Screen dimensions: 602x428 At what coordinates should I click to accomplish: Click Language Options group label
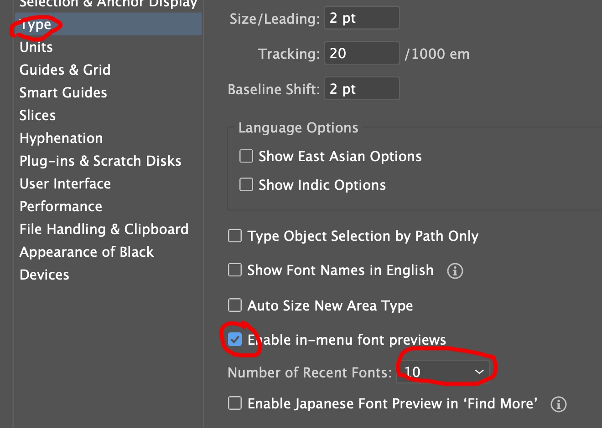298,128
